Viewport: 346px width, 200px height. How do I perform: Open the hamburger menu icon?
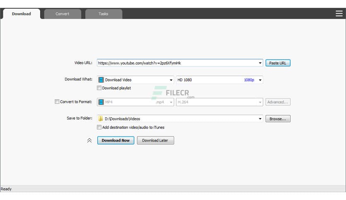pos(339,14)
